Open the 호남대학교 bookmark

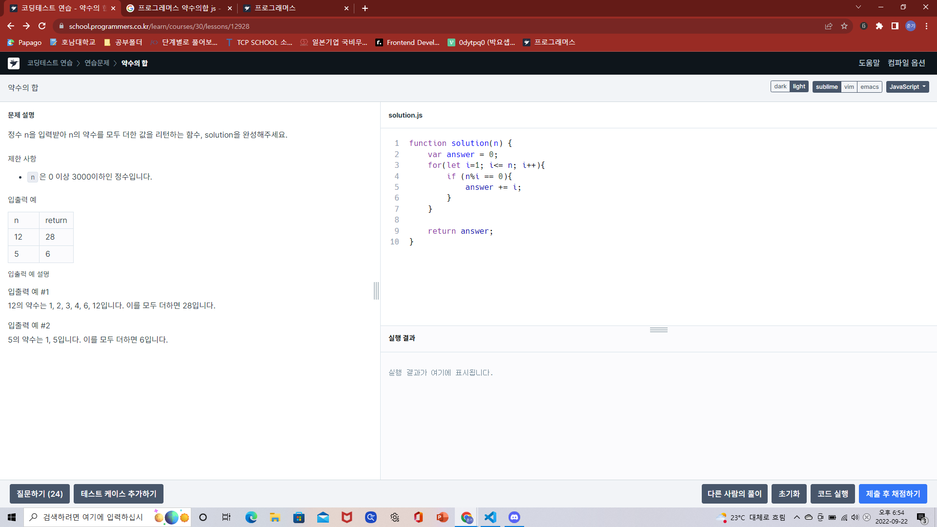click(73, 42)
